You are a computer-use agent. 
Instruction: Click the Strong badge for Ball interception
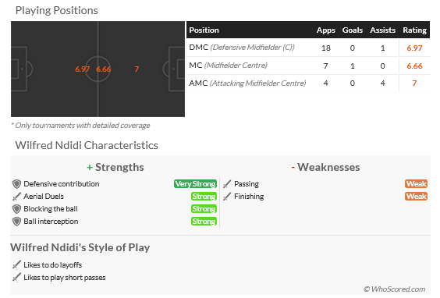click(x=204, y=222)
